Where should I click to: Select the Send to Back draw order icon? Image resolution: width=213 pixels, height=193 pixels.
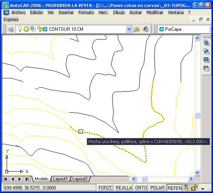pyautogui.click(x=206, y=51)
